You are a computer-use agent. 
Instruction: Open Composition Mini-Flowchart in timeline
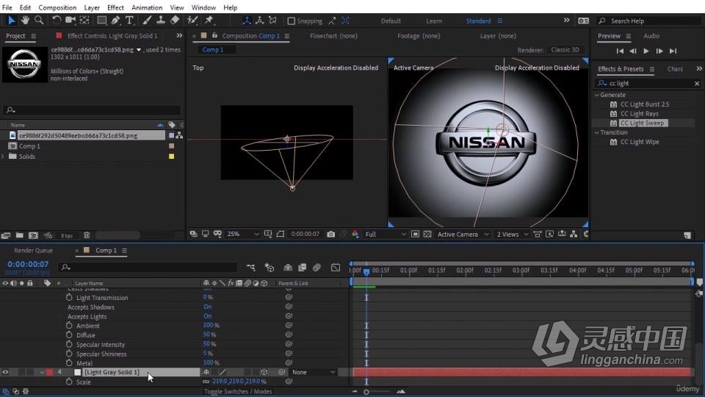point(251,268)
